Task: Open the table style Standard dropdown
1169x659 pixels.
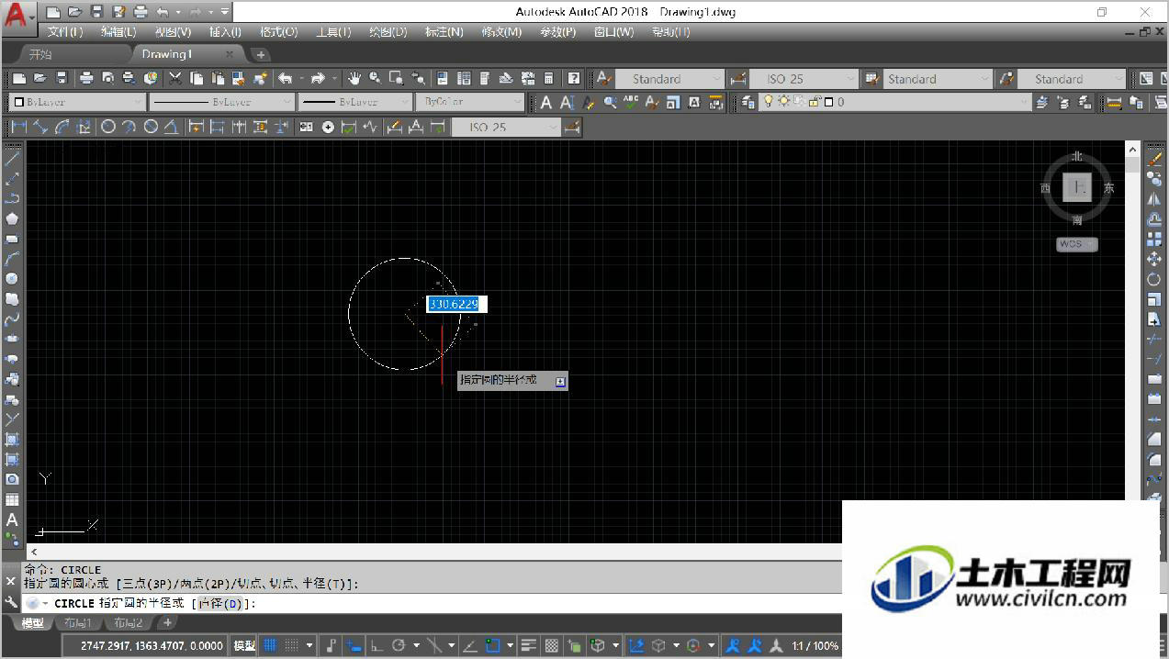Action: click(x=938, y=79)
